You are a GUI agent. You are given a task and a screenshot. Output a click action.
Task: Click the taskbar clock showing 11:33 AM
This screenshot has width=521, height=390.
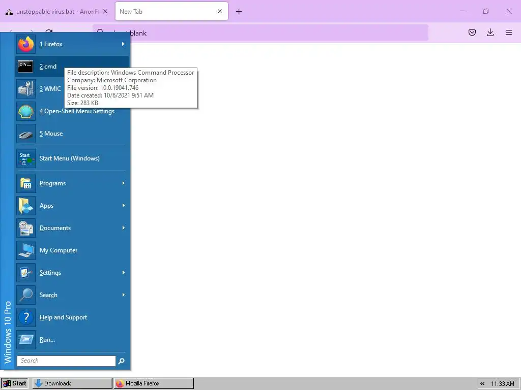click(502, 384)
